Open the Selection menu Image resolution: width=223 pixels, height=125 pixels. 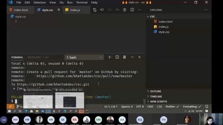click(39, 2)
